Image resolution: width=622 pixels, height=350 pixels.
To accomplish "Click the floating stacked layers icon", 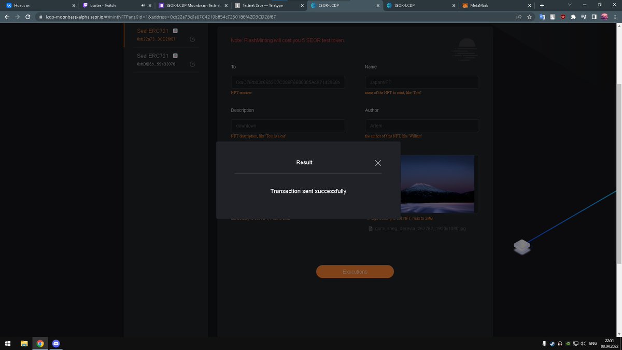I will click(522, 246).
